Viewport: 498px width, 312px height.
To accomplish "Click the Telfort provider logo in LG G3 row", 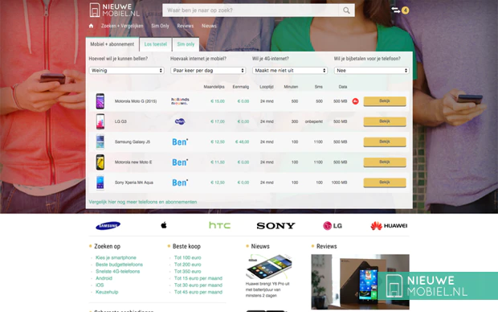I will [180, 121].
